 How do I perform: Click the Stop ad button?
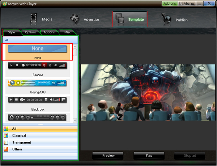190,155
